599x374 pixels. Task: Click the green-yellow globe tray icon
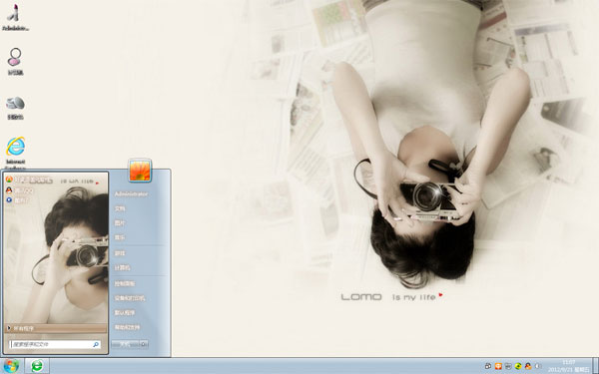pyautogui.click(x=518, y=366)
